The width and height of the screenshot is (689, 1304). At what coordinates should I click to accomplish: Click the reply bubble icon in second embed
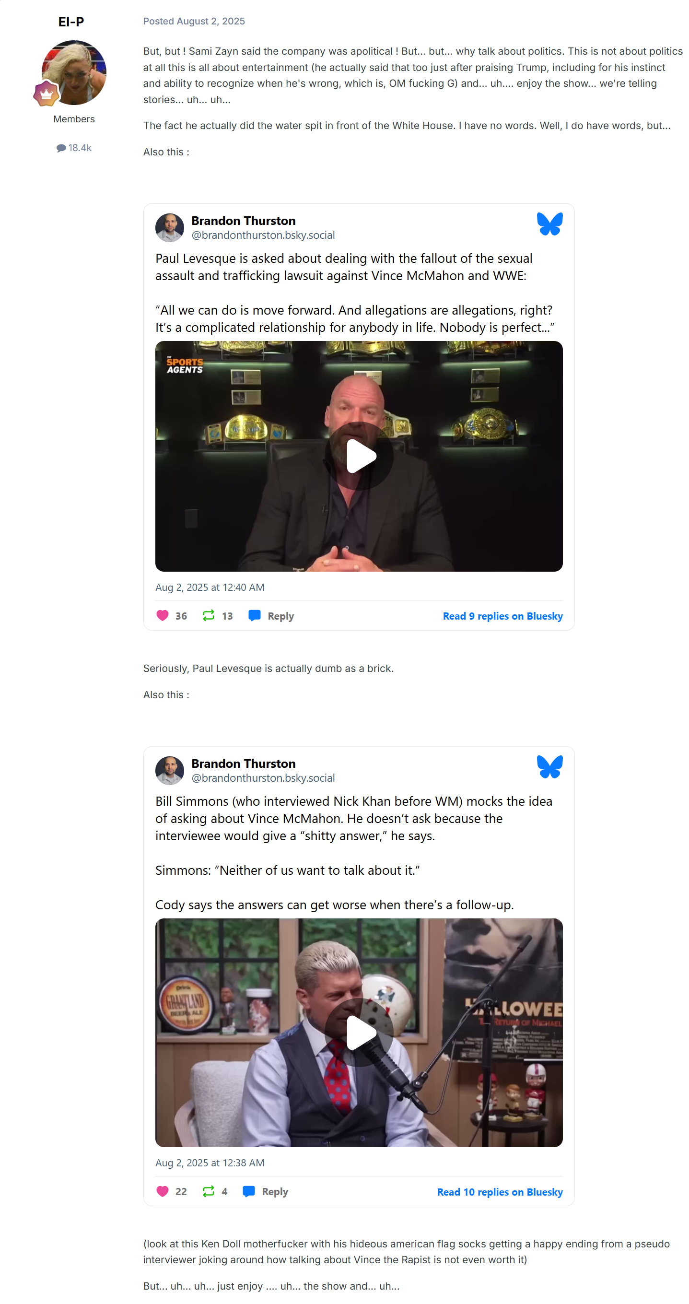[248, 1191]
